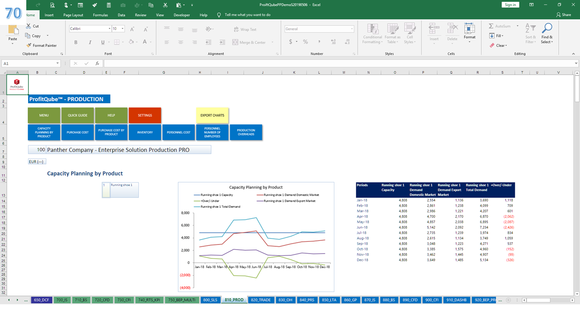Click the green MENU button
Screen dimensions: 580x326
tap(44, 115)
